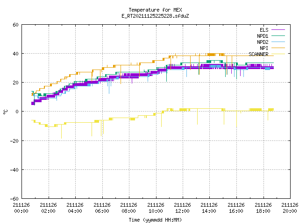Click the green NPD1 legend line sample
Image resolution: width=299 pixels, height=224 pixels.
click(x=278, y=35)
